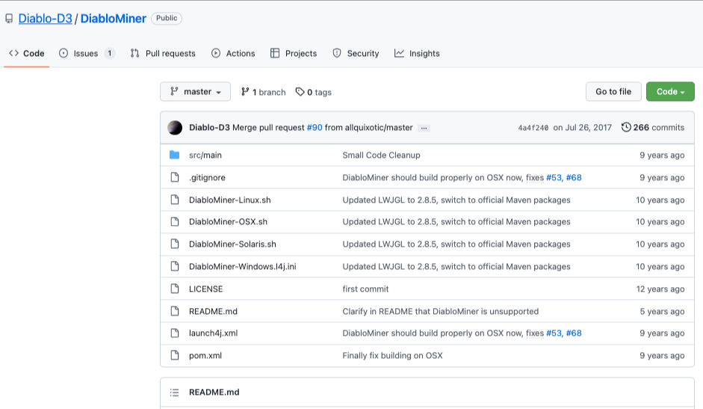Image resolution: width=703 pixels, height=409 pixels.
Task: Open README outline list icon
Action: [x=174, y=393]
